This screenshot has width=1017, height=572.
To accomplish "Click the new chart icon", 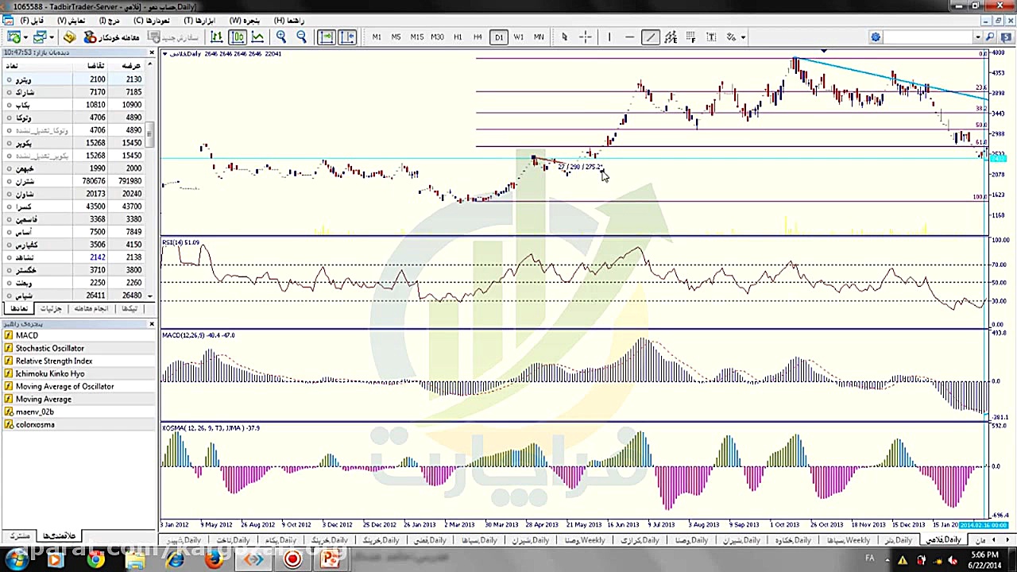I will [x=14, y=37].
